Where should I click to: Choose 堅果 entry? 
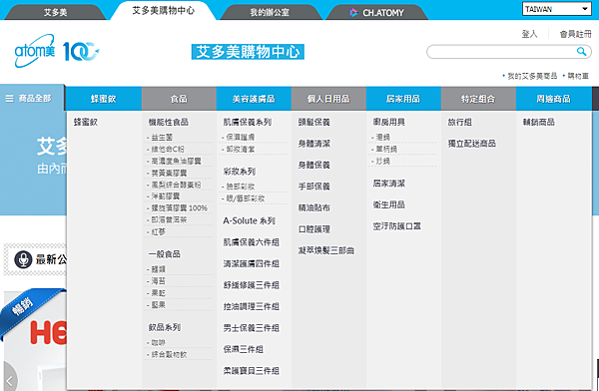pyautogui.click(x=158, y=304)
